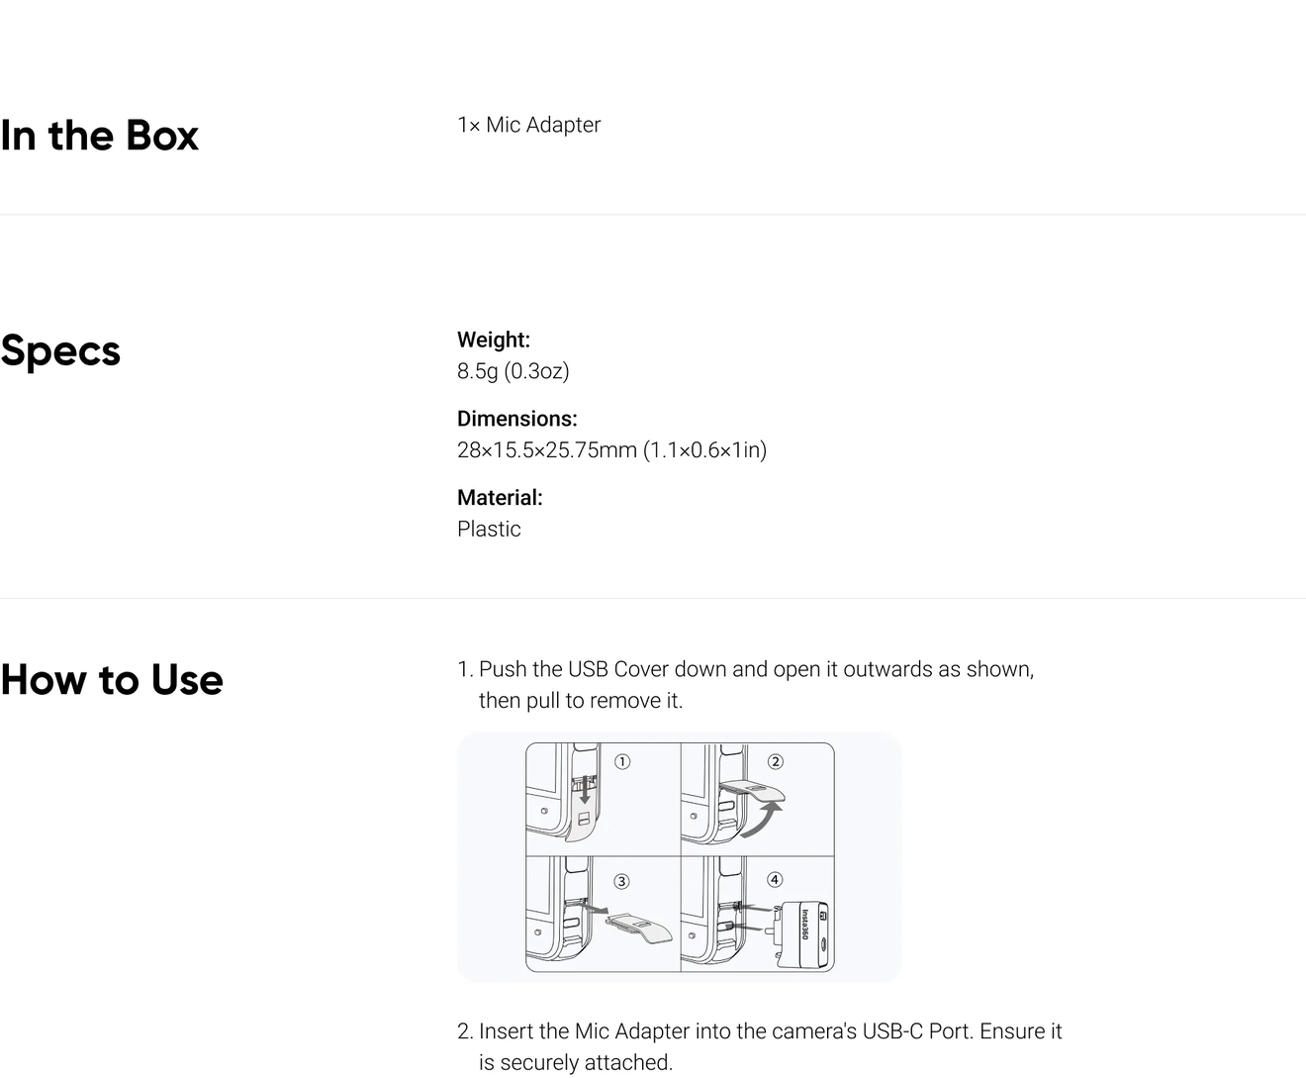Click the circled number 2 marker

pyautogui.click(x=776, y=761)
